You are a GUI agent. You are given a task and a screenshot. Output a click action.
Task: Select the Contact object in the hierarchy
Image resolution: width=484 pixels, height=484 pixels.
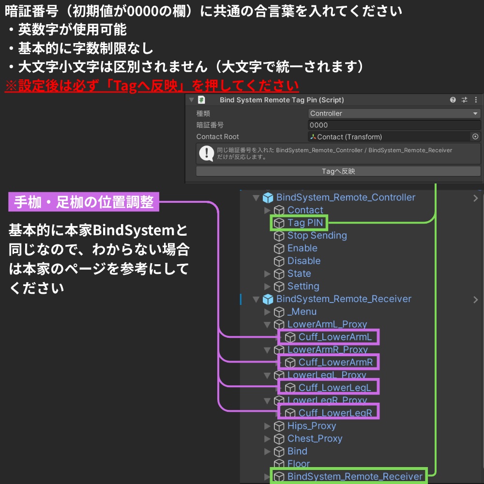305,210
